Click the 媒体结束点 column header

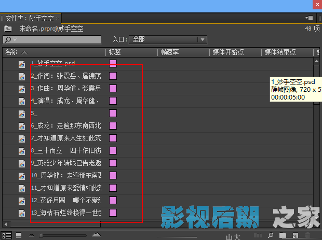(280, 52)
